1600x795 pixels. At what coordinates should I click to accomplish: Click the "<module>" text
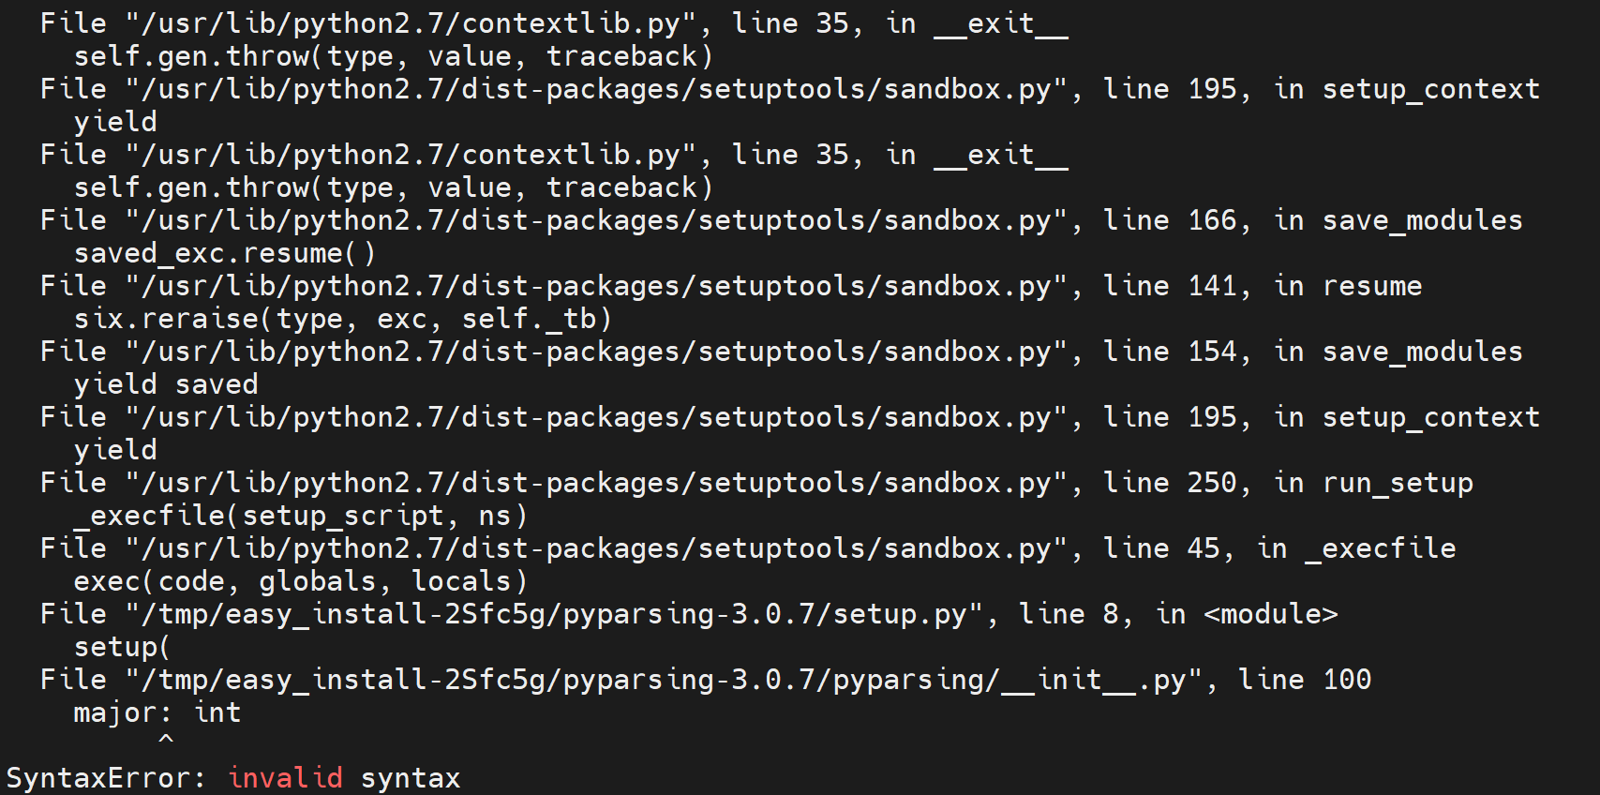click(x=1270, y=614)
